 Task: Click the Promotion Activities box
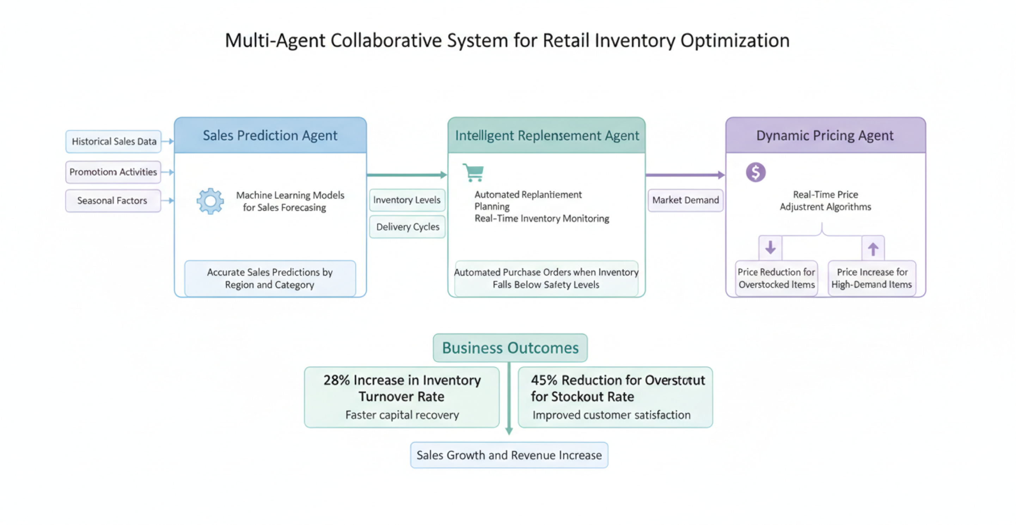pyautogui.click(x=113, y=172)
